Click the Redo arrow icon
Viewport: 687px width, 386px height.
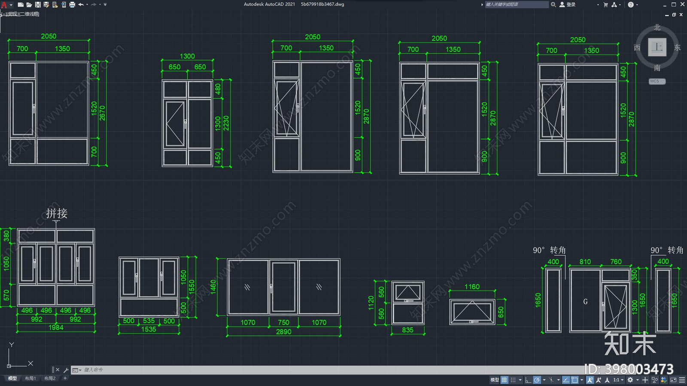pos(94,5)
